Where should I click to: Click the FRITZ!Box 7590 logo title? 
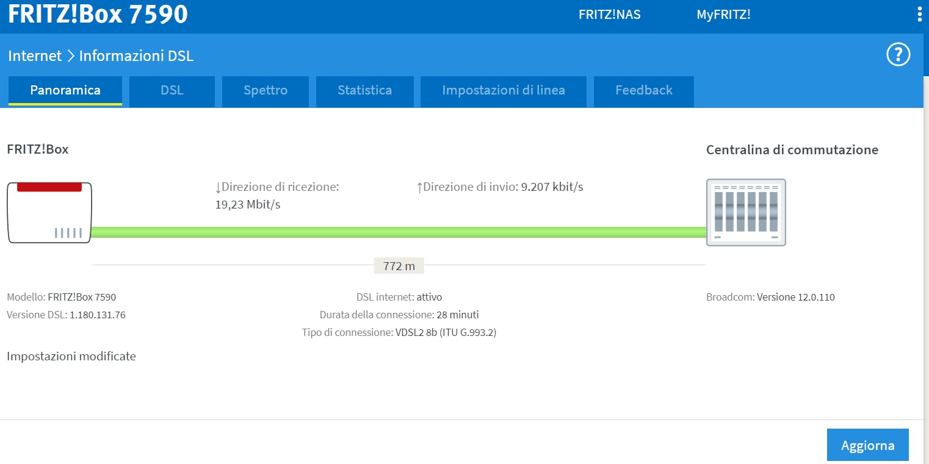(98, 15)
